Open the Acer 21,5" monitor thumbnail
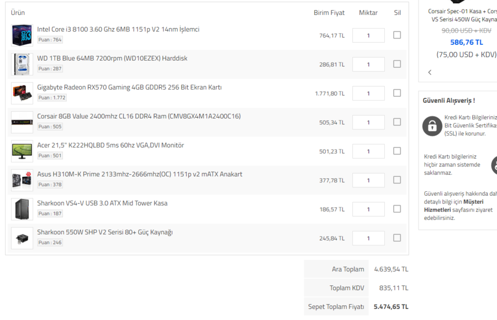 (22, 151)
